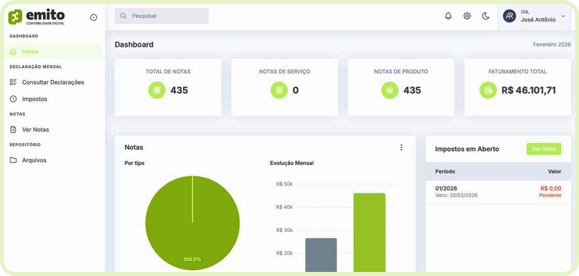
Task: Click the user profile avatar
Action: click(x=509, y=16)
